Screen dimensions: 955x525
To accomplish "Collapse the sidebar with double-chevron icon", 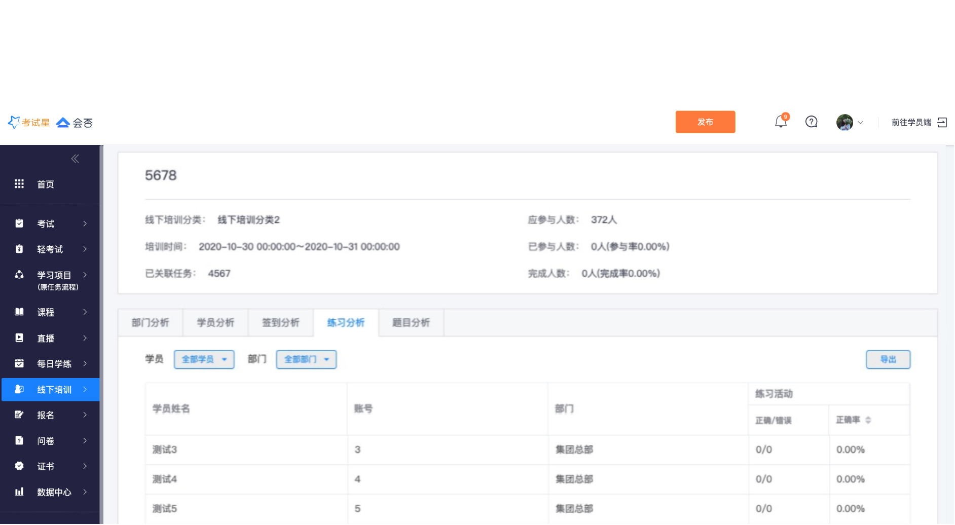I will (x=75, y=159).
